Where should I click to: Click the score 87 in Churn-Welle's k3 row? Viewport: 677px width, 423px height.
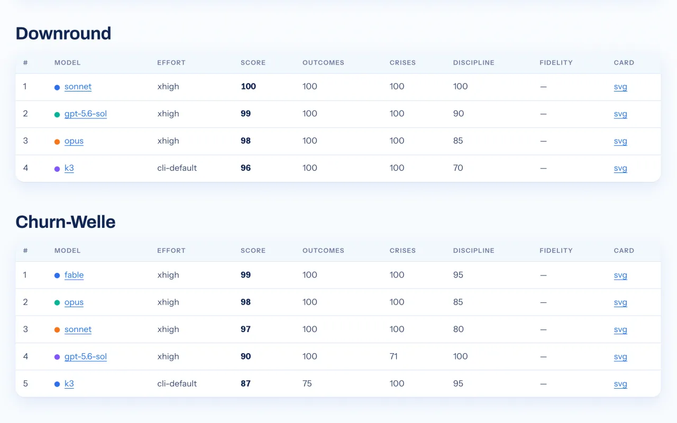pos(246,384)
